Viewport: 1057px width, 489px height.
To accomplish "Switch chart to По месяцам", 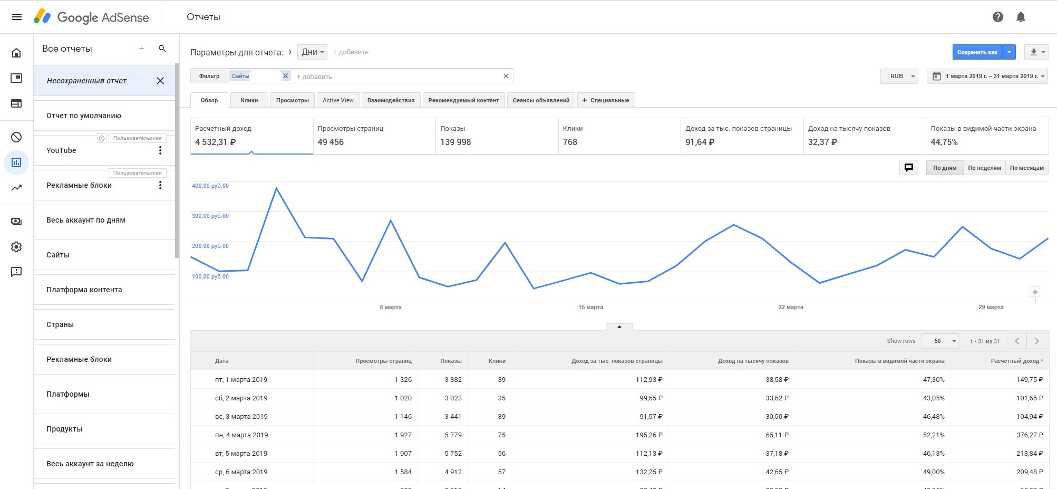I will coord(1026,168).
